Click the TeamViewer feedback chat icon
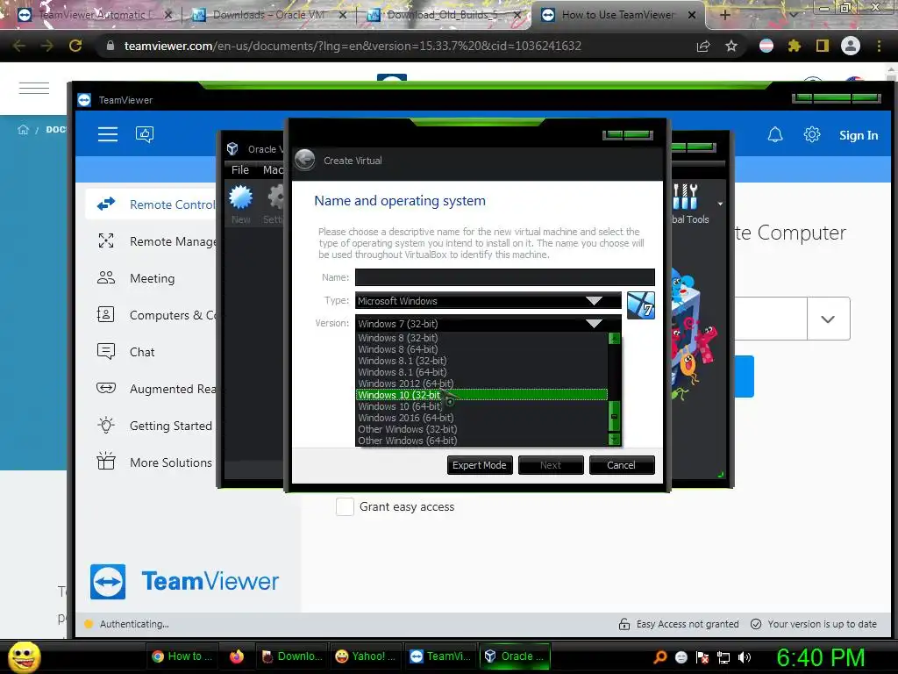Screen dimensions: 898x674 145,134
